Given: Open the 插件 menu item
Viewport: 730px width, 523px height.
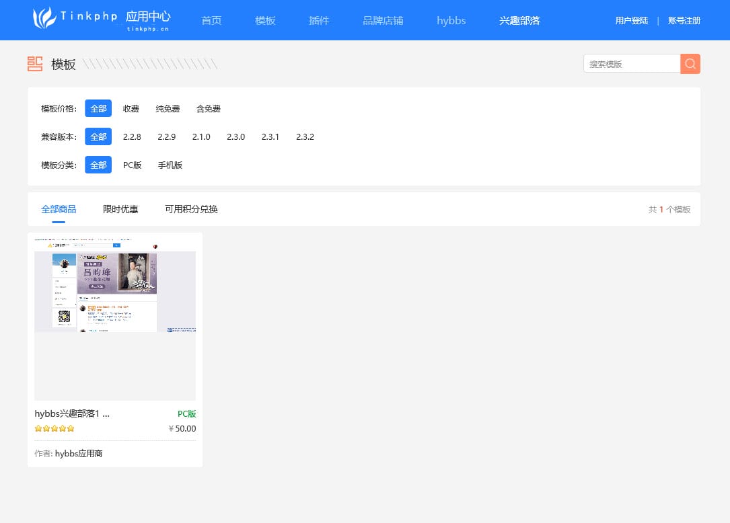Looking at the screenshot, I should (319, 20).
